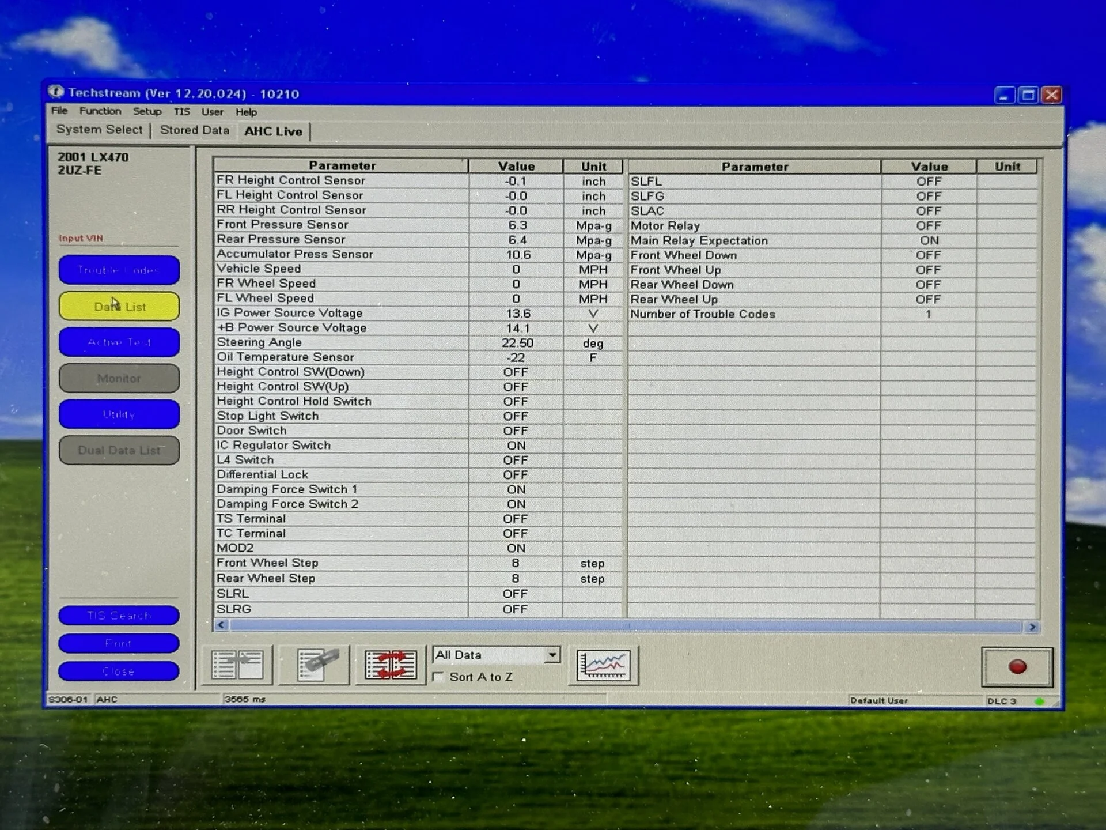Click the Input VIN link
This screenshot has width=1106, height=830.
point(81,238)
